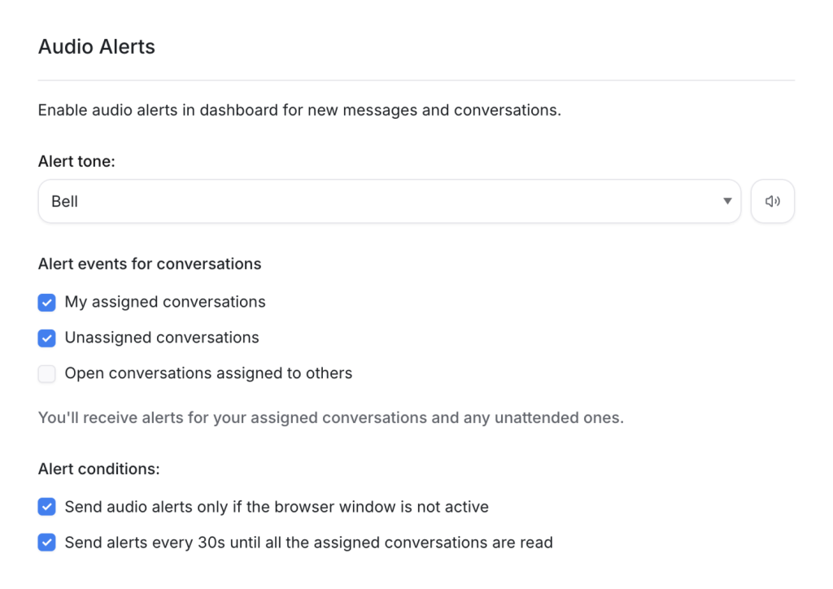Click the Alert tone: field label
Screen dimensions: 833x589
point(76,161)
